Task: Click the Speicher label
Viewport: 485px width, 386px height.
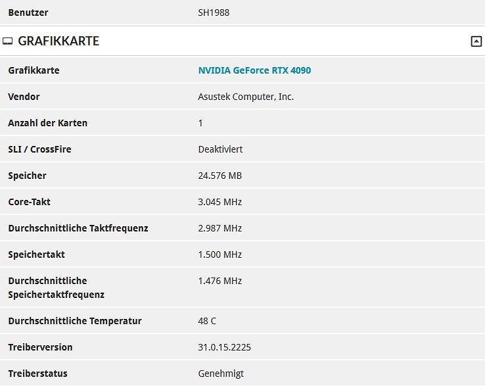Action: [27, 176]
